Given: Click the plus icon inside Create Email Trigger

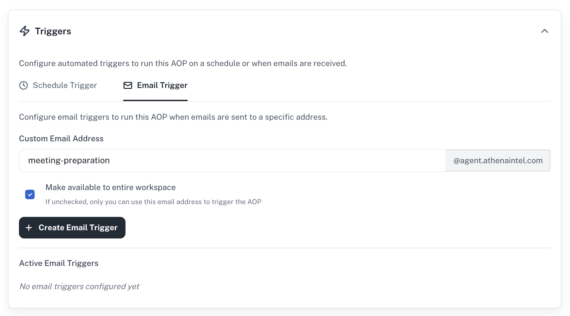Looking at the screenshot, I should (29, 228).
